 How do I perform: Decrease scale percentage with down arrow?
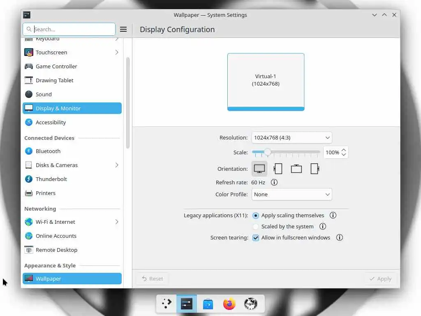344,155
